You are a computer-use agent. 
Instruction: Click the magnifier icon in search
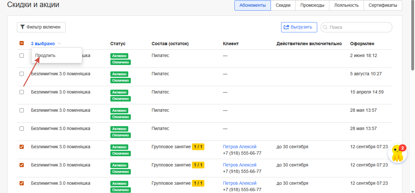coord(325,28)
